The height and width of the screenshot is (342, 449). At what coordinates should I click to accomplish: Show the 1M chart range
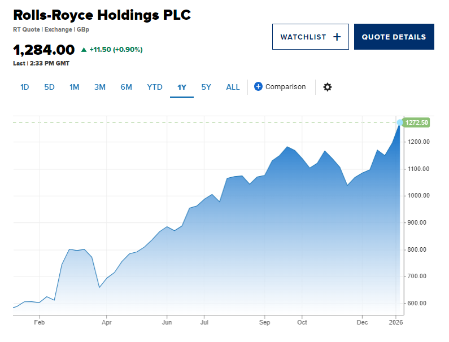pos(75,87)
